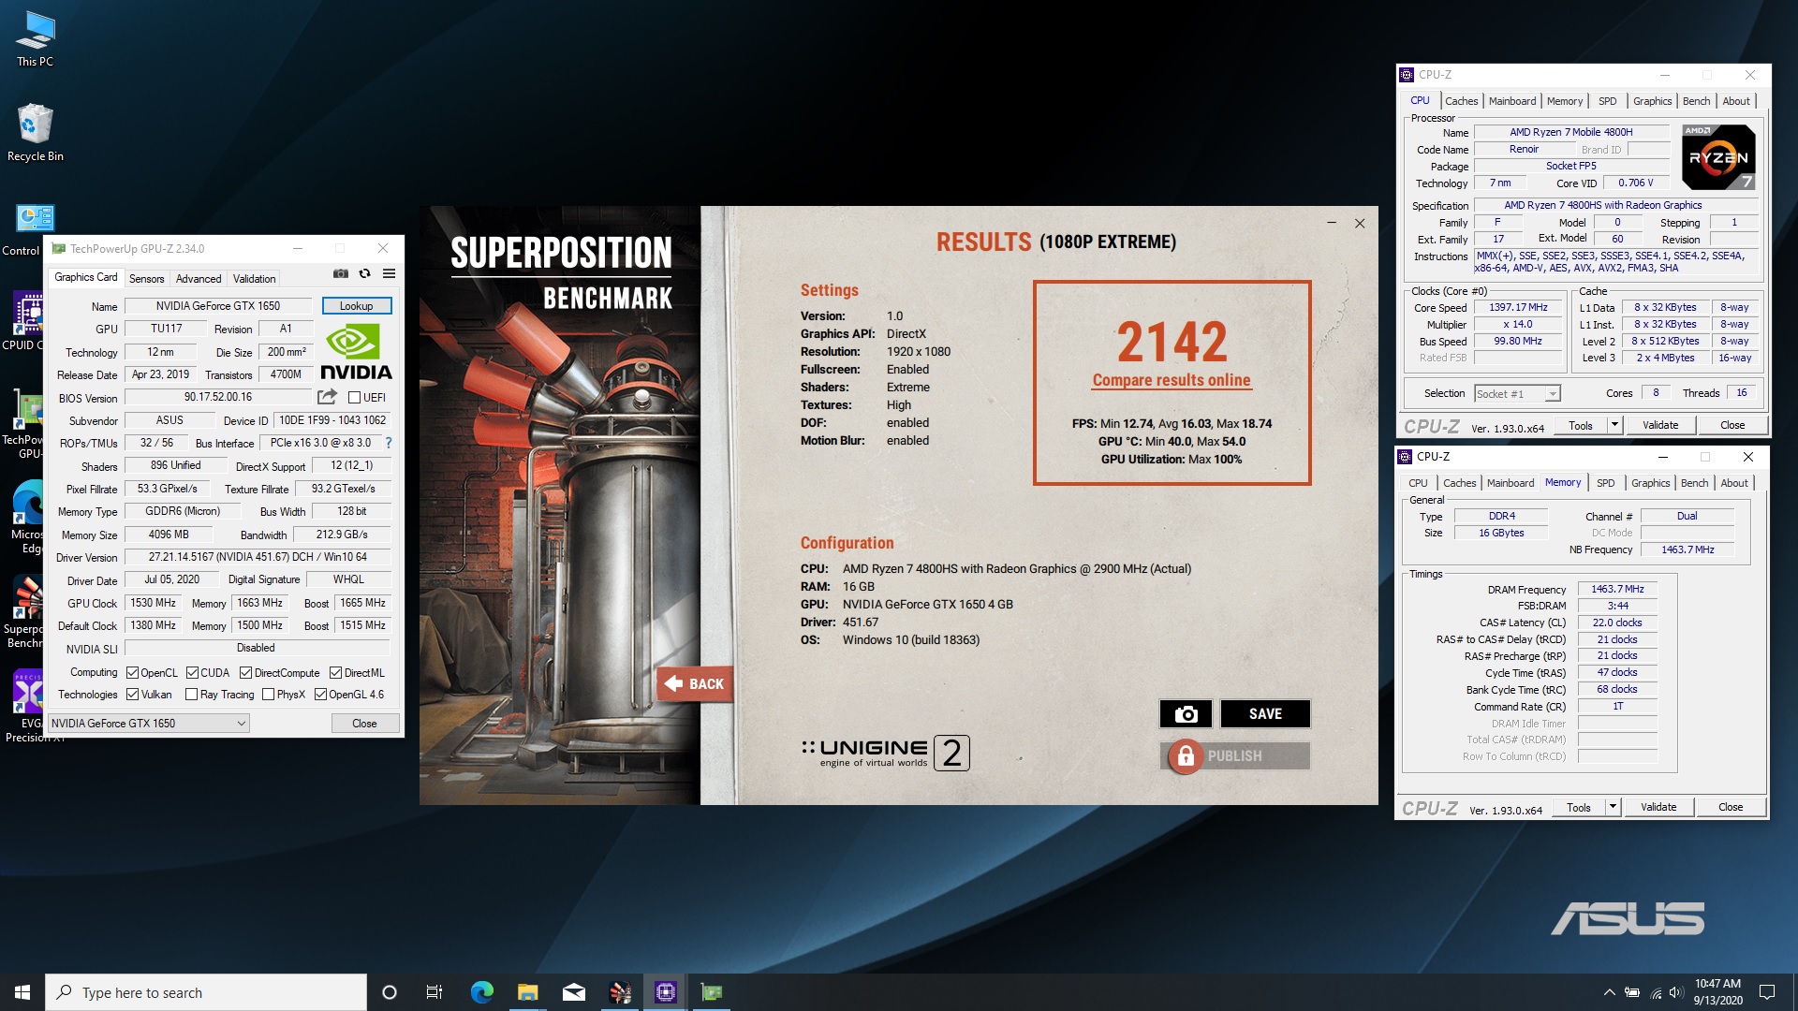1798x1011 pixels.
Task: Toggle DirectCompute checkbox
Action: click(x=246, y=673)
